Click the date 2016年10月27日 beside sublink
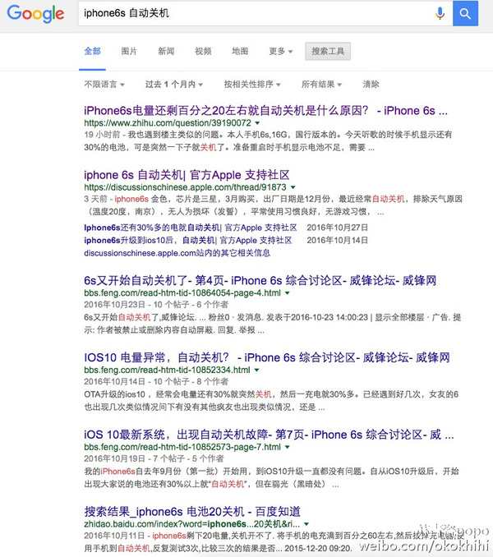 pos(338,228)
